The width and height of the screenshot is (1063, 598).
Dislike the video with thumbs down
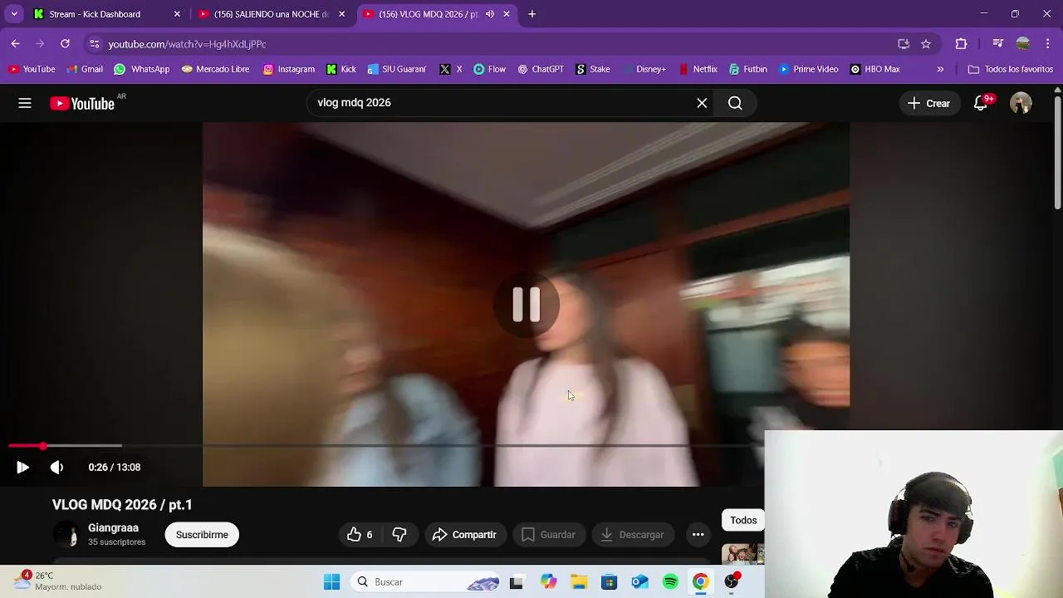[x=399, y=535]
